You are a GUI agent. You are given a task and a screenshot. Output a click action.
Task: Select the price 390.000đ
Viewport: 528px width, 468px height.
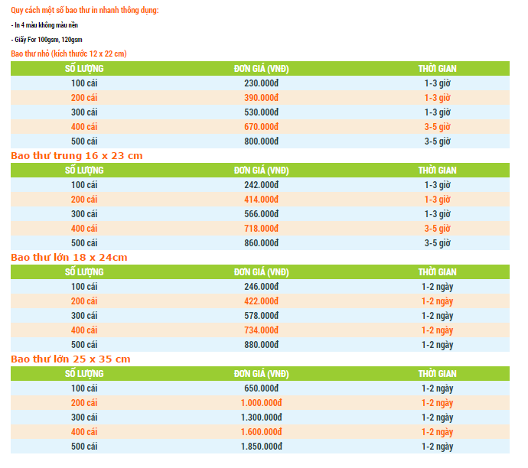click(262, 98)
